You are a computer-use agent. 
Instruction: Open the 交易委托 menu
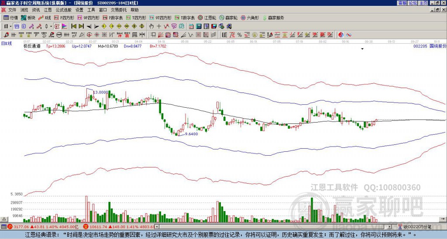pos(119,10)
